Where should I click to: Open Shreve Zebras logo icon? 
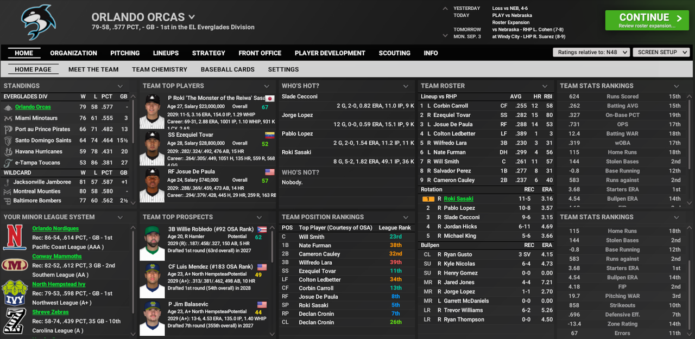click(15, 320)
